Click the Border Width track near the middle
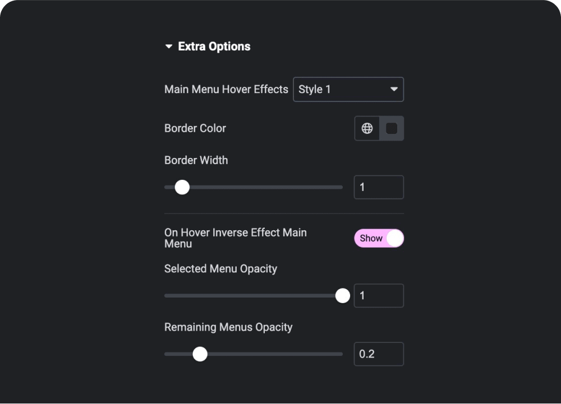This screenshot has width=561, height=404. [x=252, y=187]
